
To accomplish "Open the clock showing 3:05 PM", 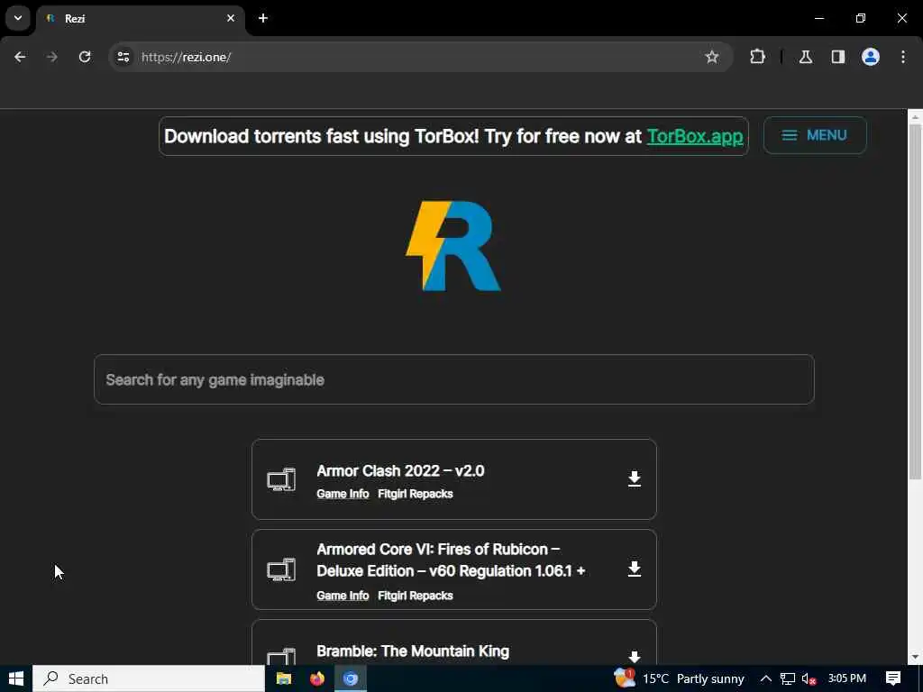I will click(847, 679).
